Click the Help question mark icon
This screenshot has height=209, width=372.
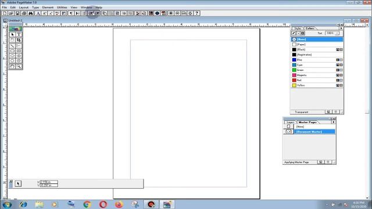tap(196, 13)
